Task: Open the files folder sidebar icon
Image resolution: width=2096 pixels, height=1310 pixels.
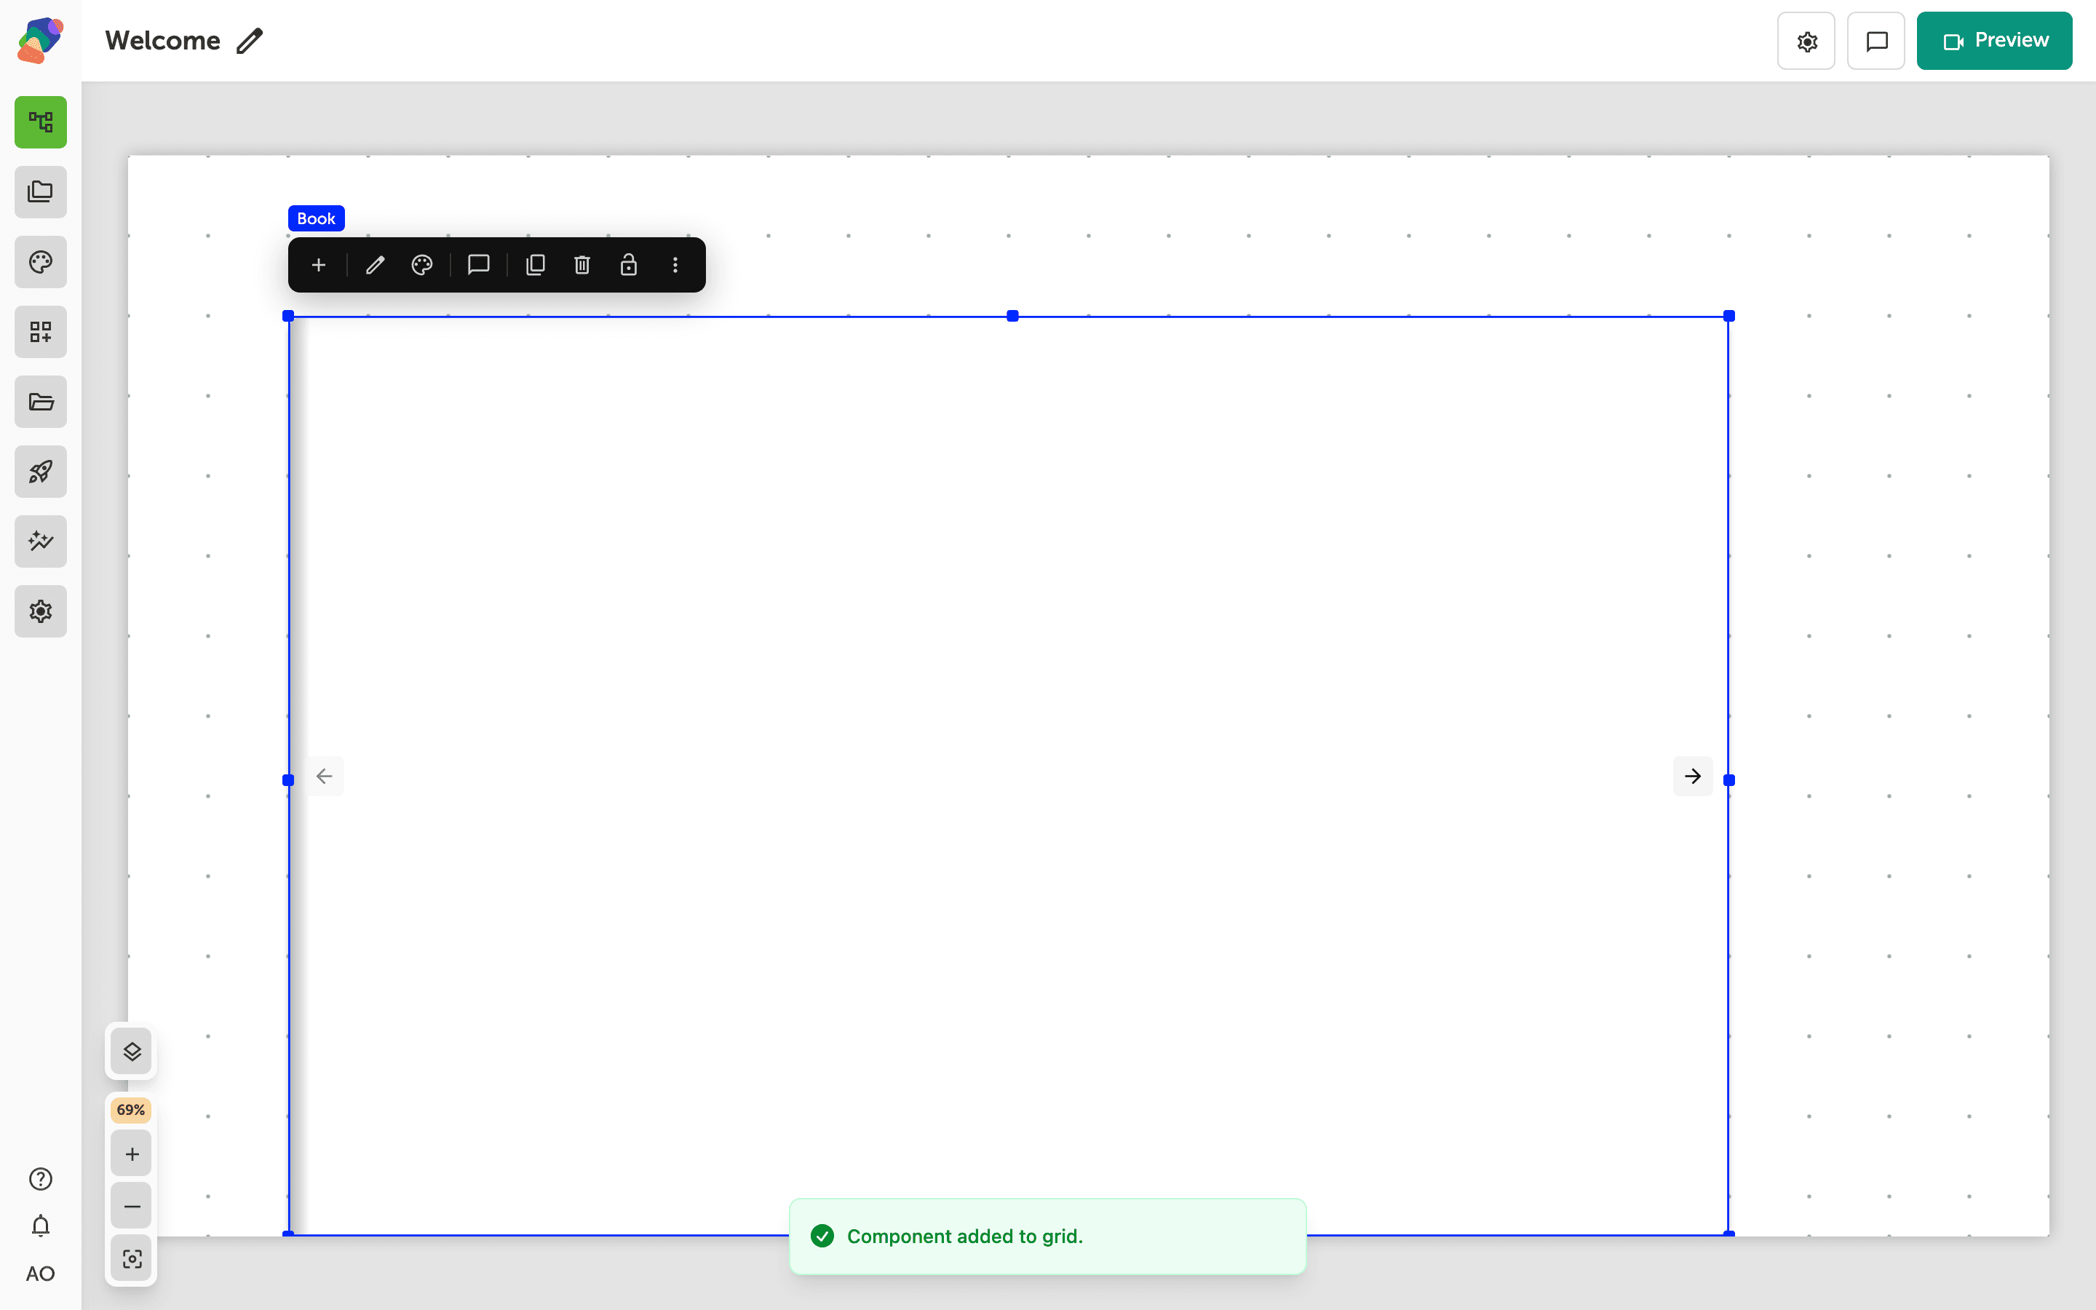Action: coord(41,402)
